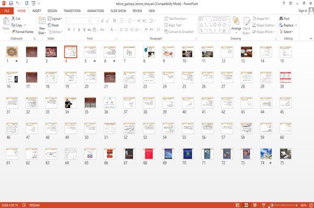Activate Format Painter

coord(23,32)
